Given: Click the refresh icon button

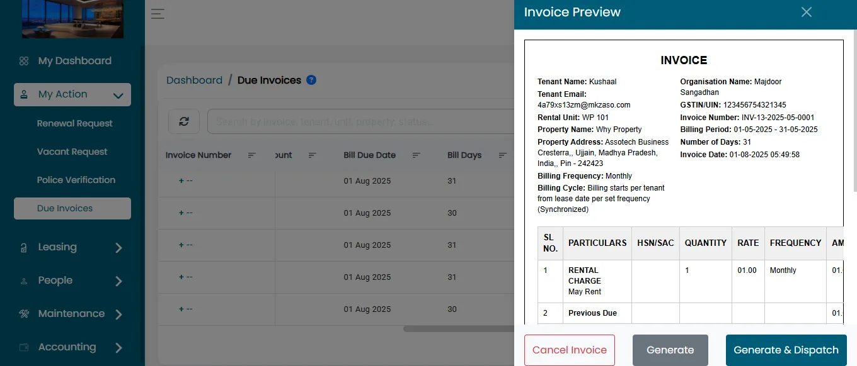Looking at the screenshot, I should [184, 121].
